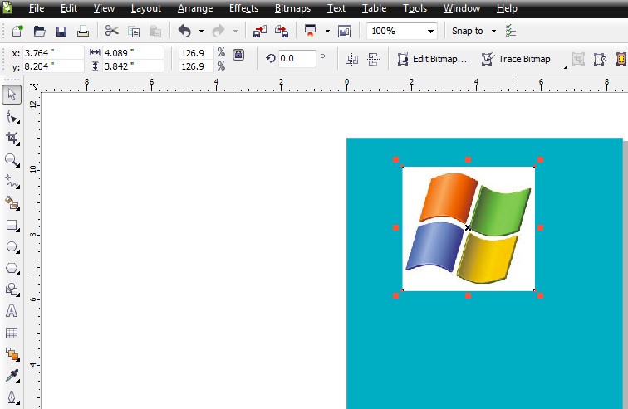Cut selection with scissors icon
Image resolution: width=628 pixels, height=409 pixels.
coord(112,31)
